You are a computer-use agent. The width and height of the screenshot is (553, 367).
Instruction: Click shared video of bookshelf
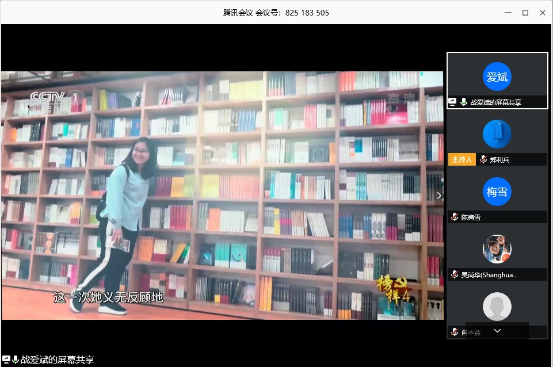tap(222, 196)
